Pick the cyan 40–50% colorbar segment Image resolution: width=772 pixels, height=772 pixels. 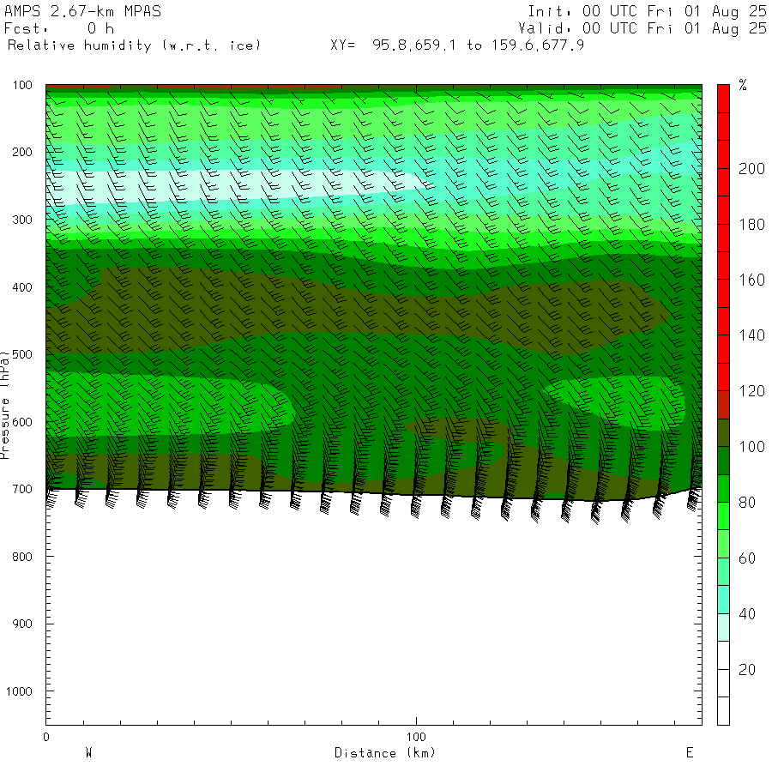(x=723, y=600)
